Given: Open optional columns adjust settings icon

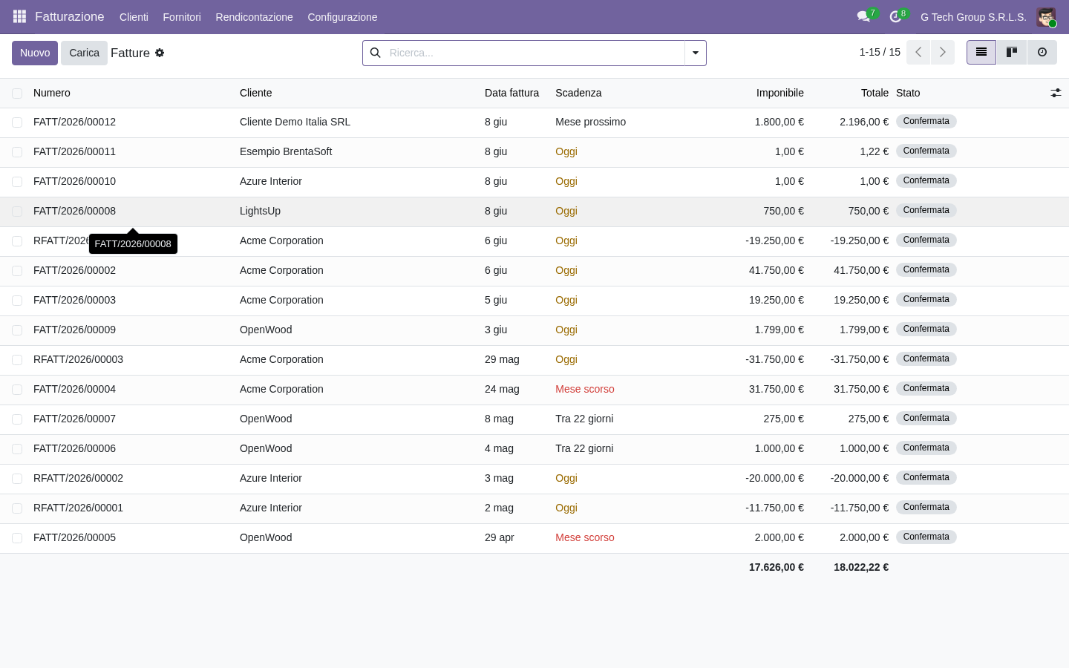Looking at the screenshot, I should click(x=1056, y=93).
